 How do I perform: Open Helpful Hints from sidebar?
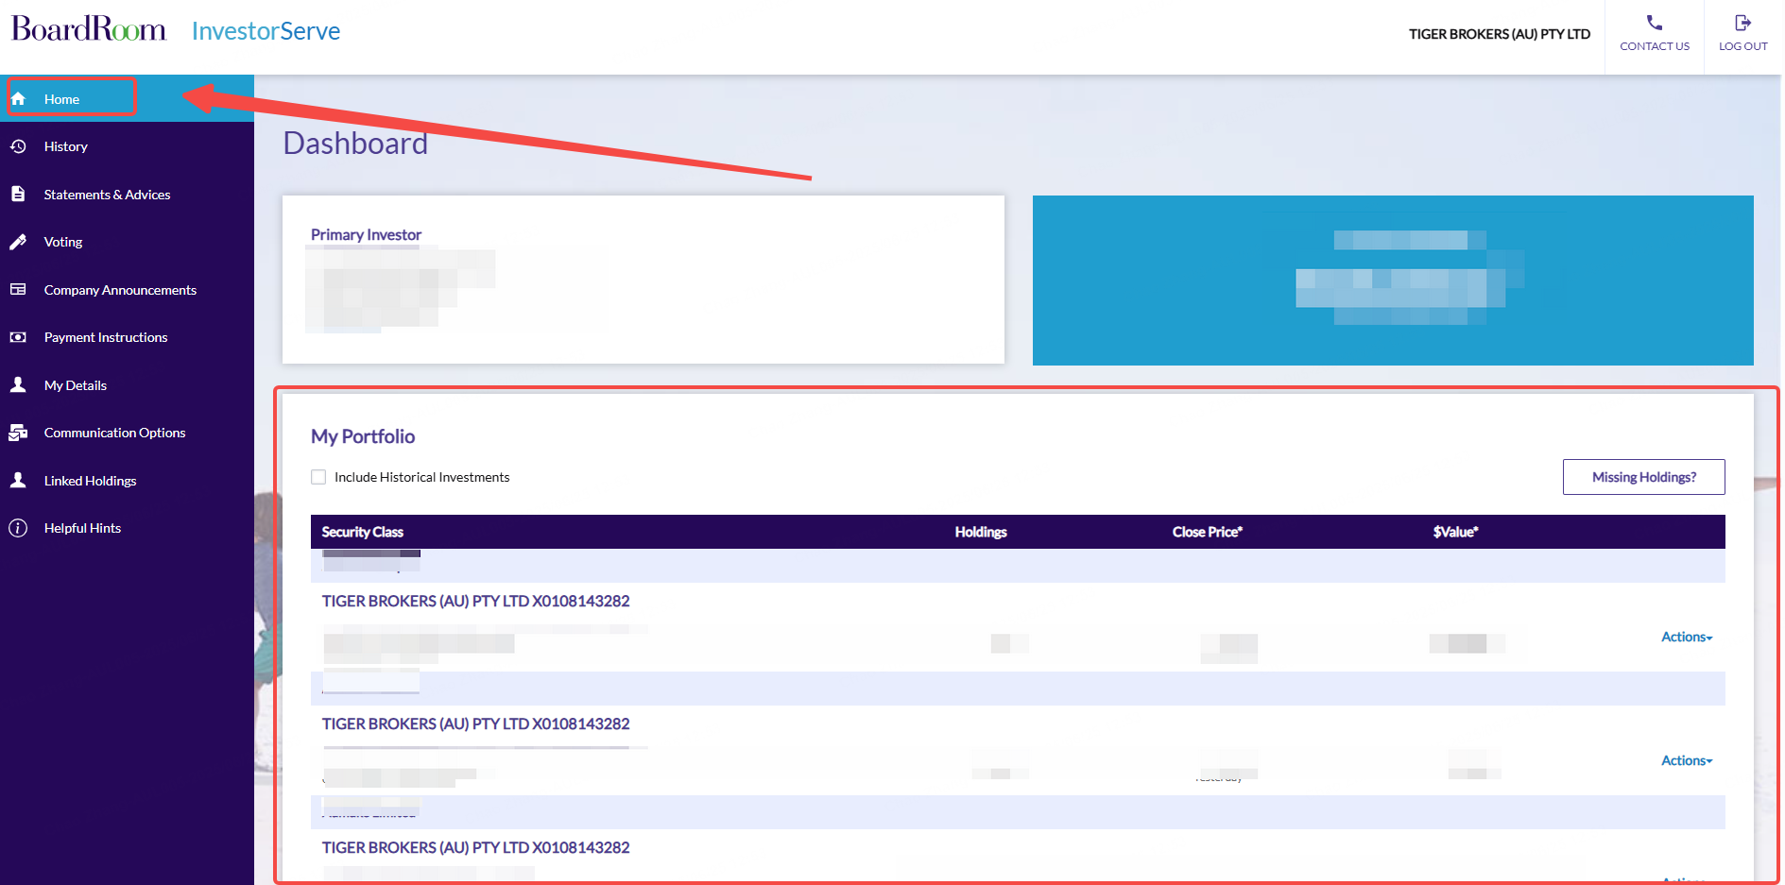pyautogui.click(x=127, y=528)
